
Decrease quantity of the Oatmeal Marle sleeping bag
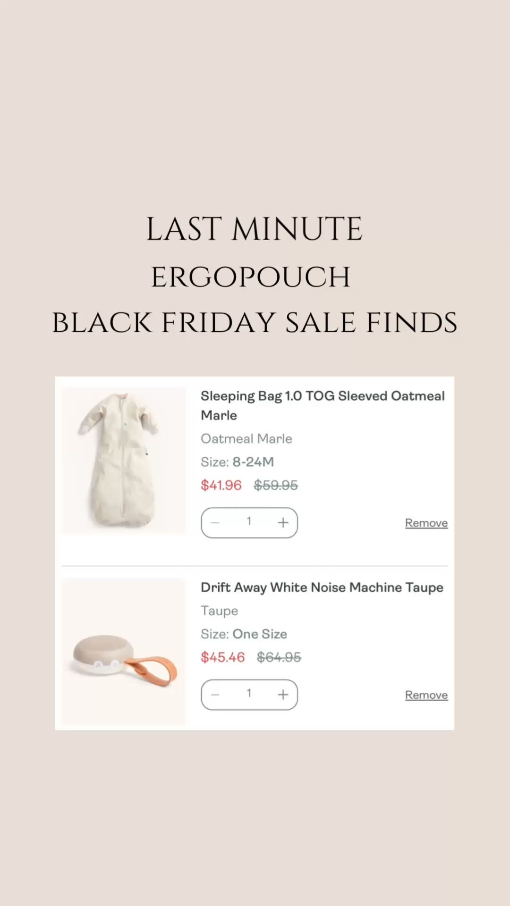pos(215,522)
